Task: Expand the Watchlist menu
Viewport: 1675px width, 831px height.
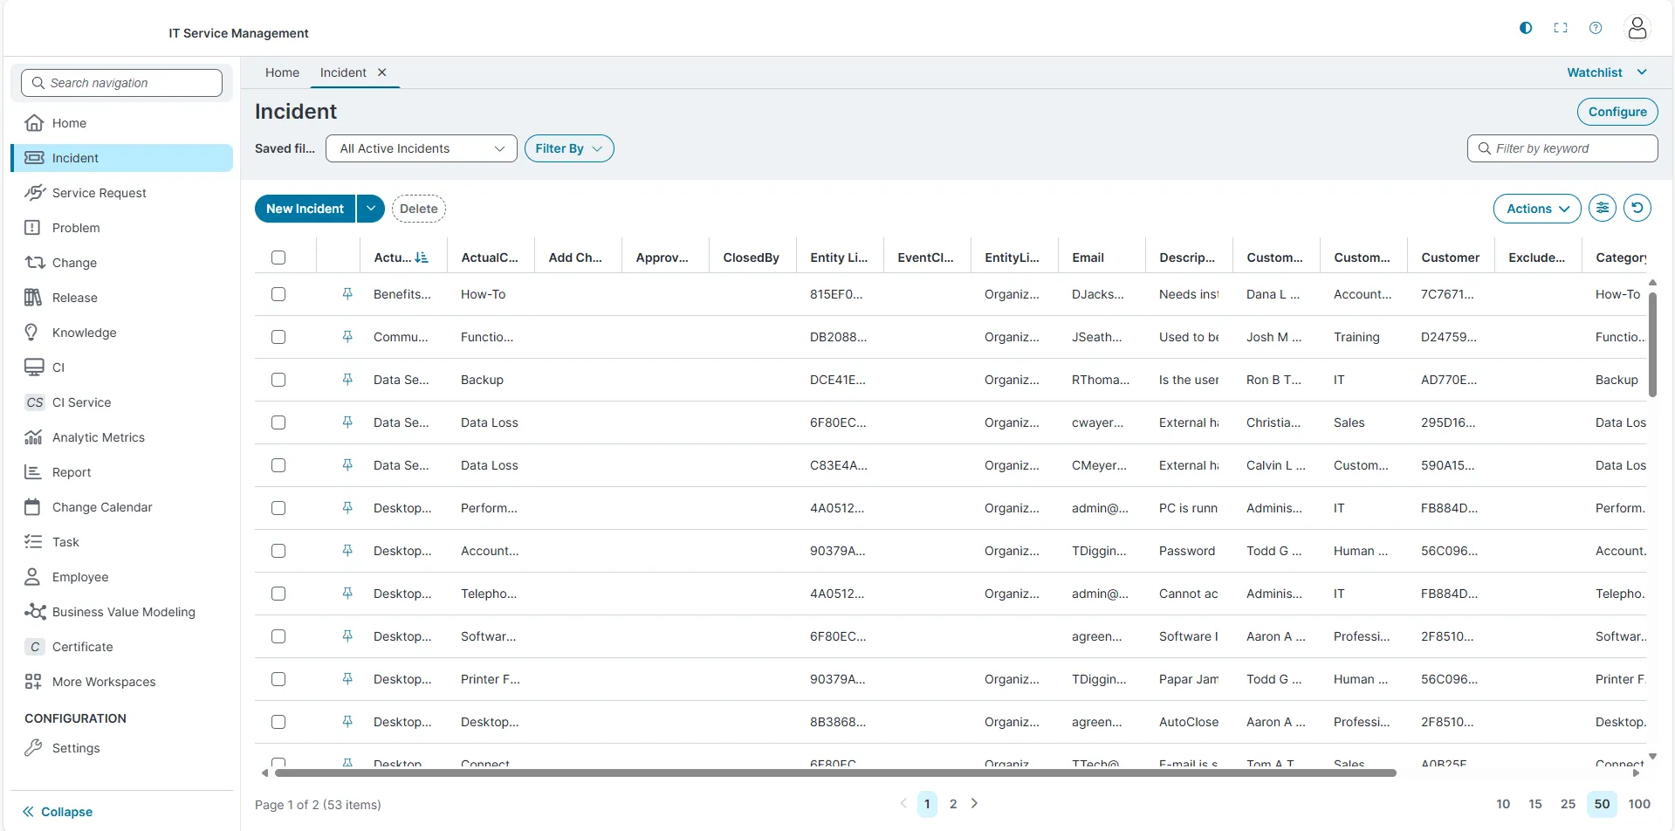Action: tap(1607, 72)
